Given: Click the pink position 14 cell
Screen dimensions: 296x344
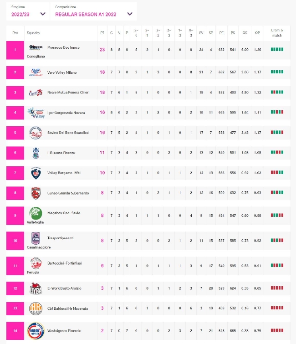Looking at the screenshot, I should point(15,331).
